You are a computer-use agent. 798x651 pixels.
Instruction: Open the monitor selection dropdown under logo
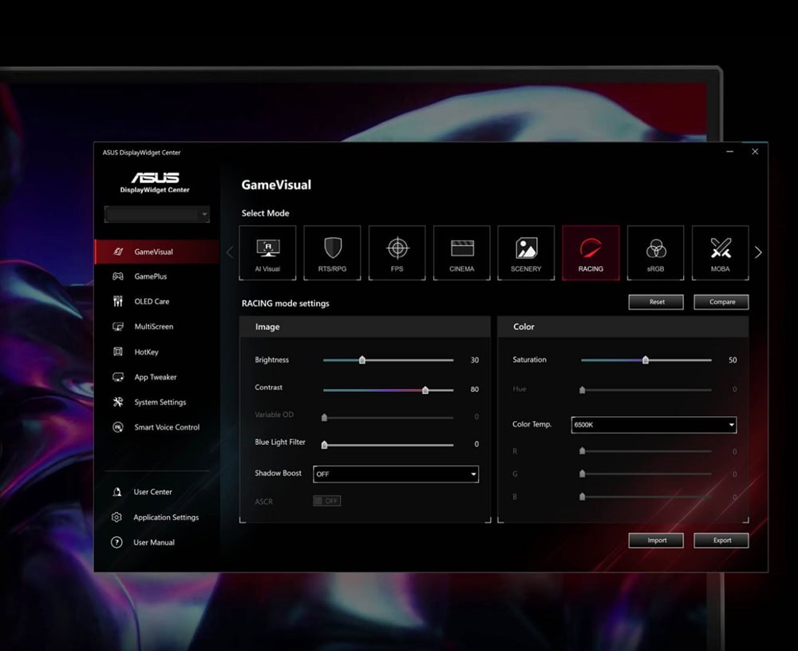(156, 214)
